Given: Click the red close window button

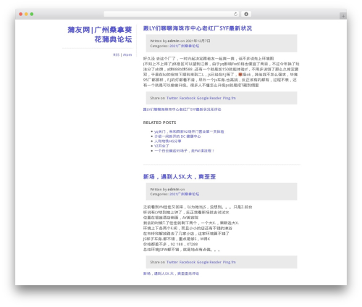Looking at the screenshot, I should (x=21, y=14).
